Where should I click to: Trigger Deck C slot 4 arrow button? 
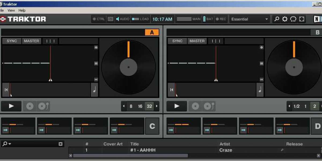tap(114, 130)
